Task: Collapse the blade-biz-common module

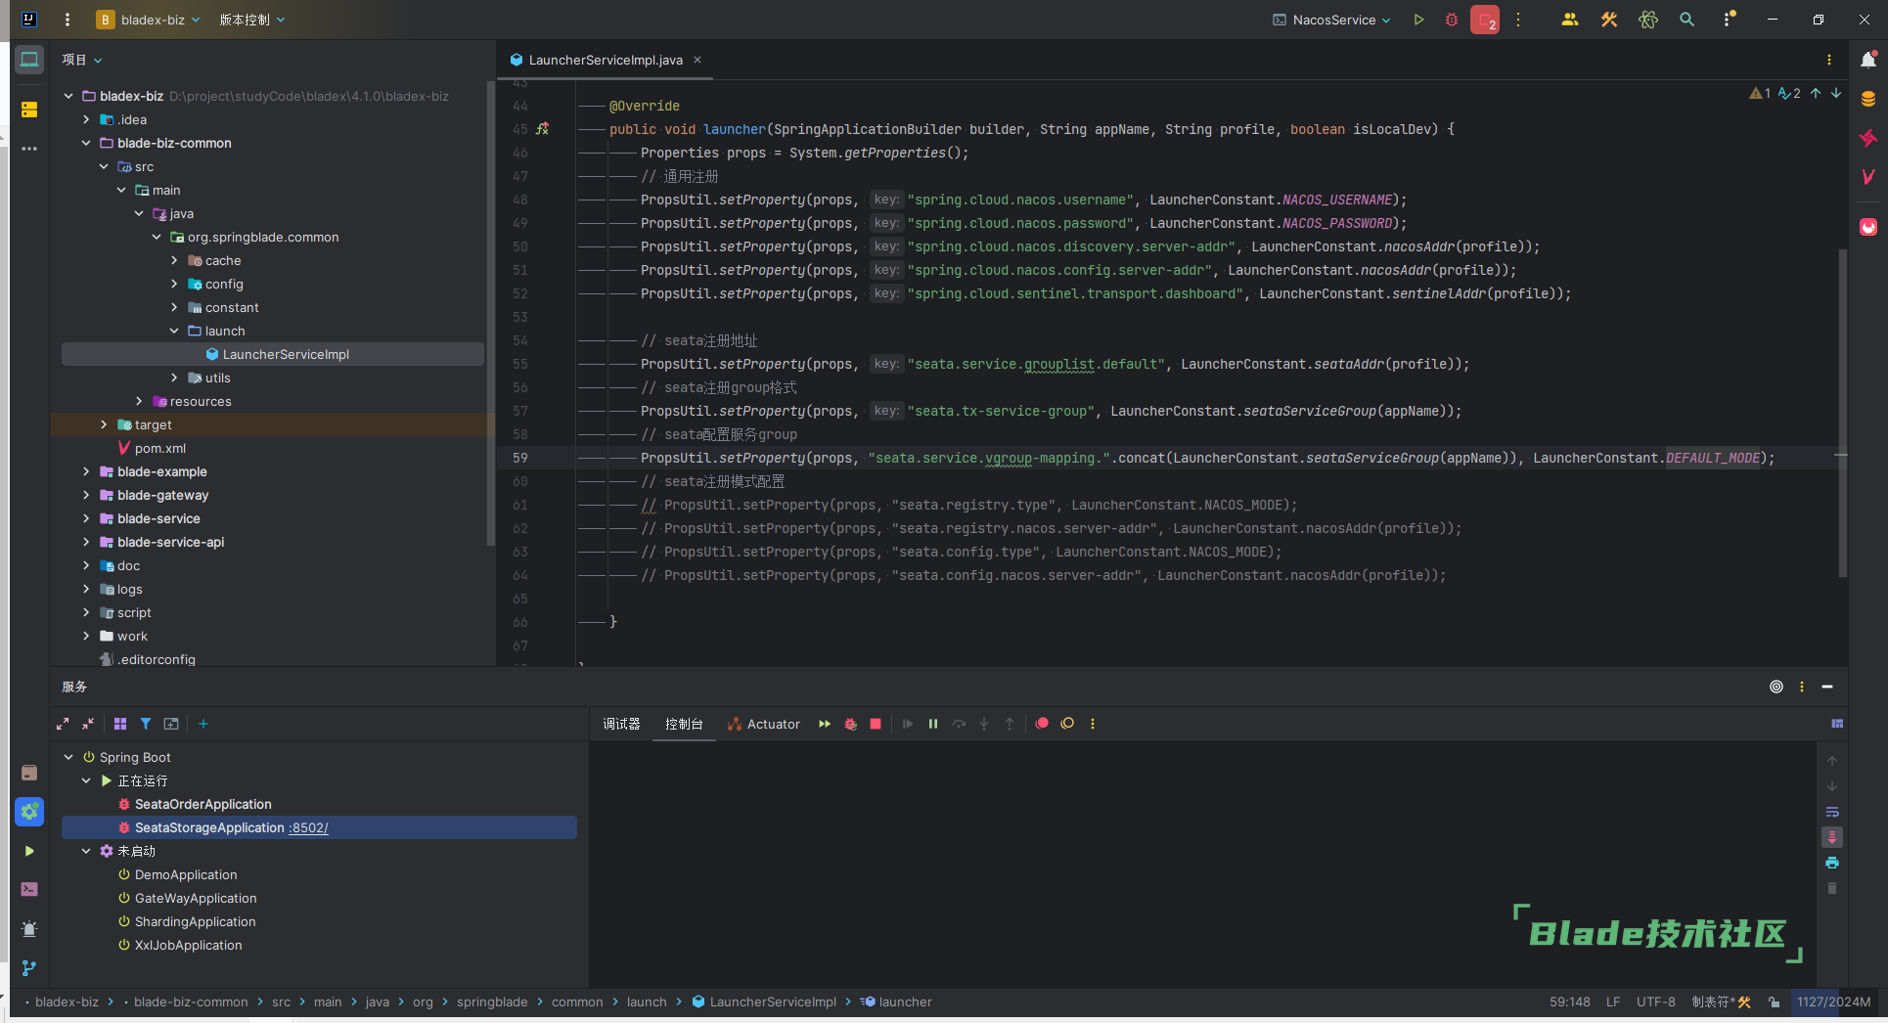Action: click(86, 143)
